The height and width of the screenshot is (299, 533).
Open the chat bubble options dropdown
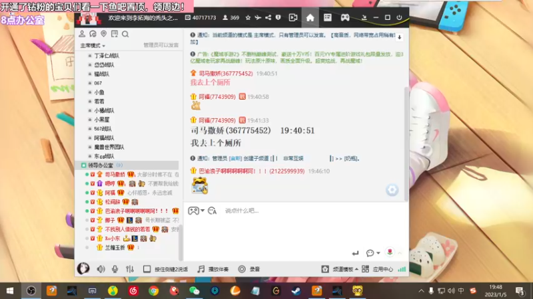pyautogui.click(x=373, y=253)
